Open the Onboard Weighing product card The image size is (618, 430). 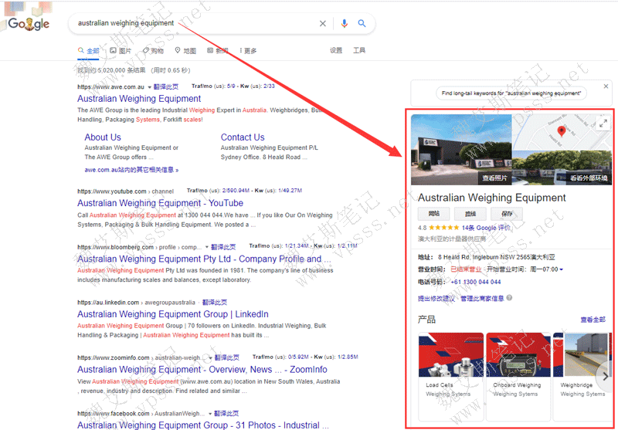518,377
